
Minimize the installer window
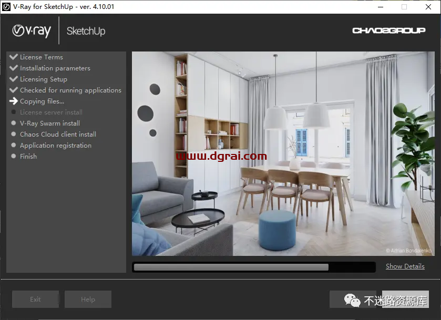coord(381,7)
